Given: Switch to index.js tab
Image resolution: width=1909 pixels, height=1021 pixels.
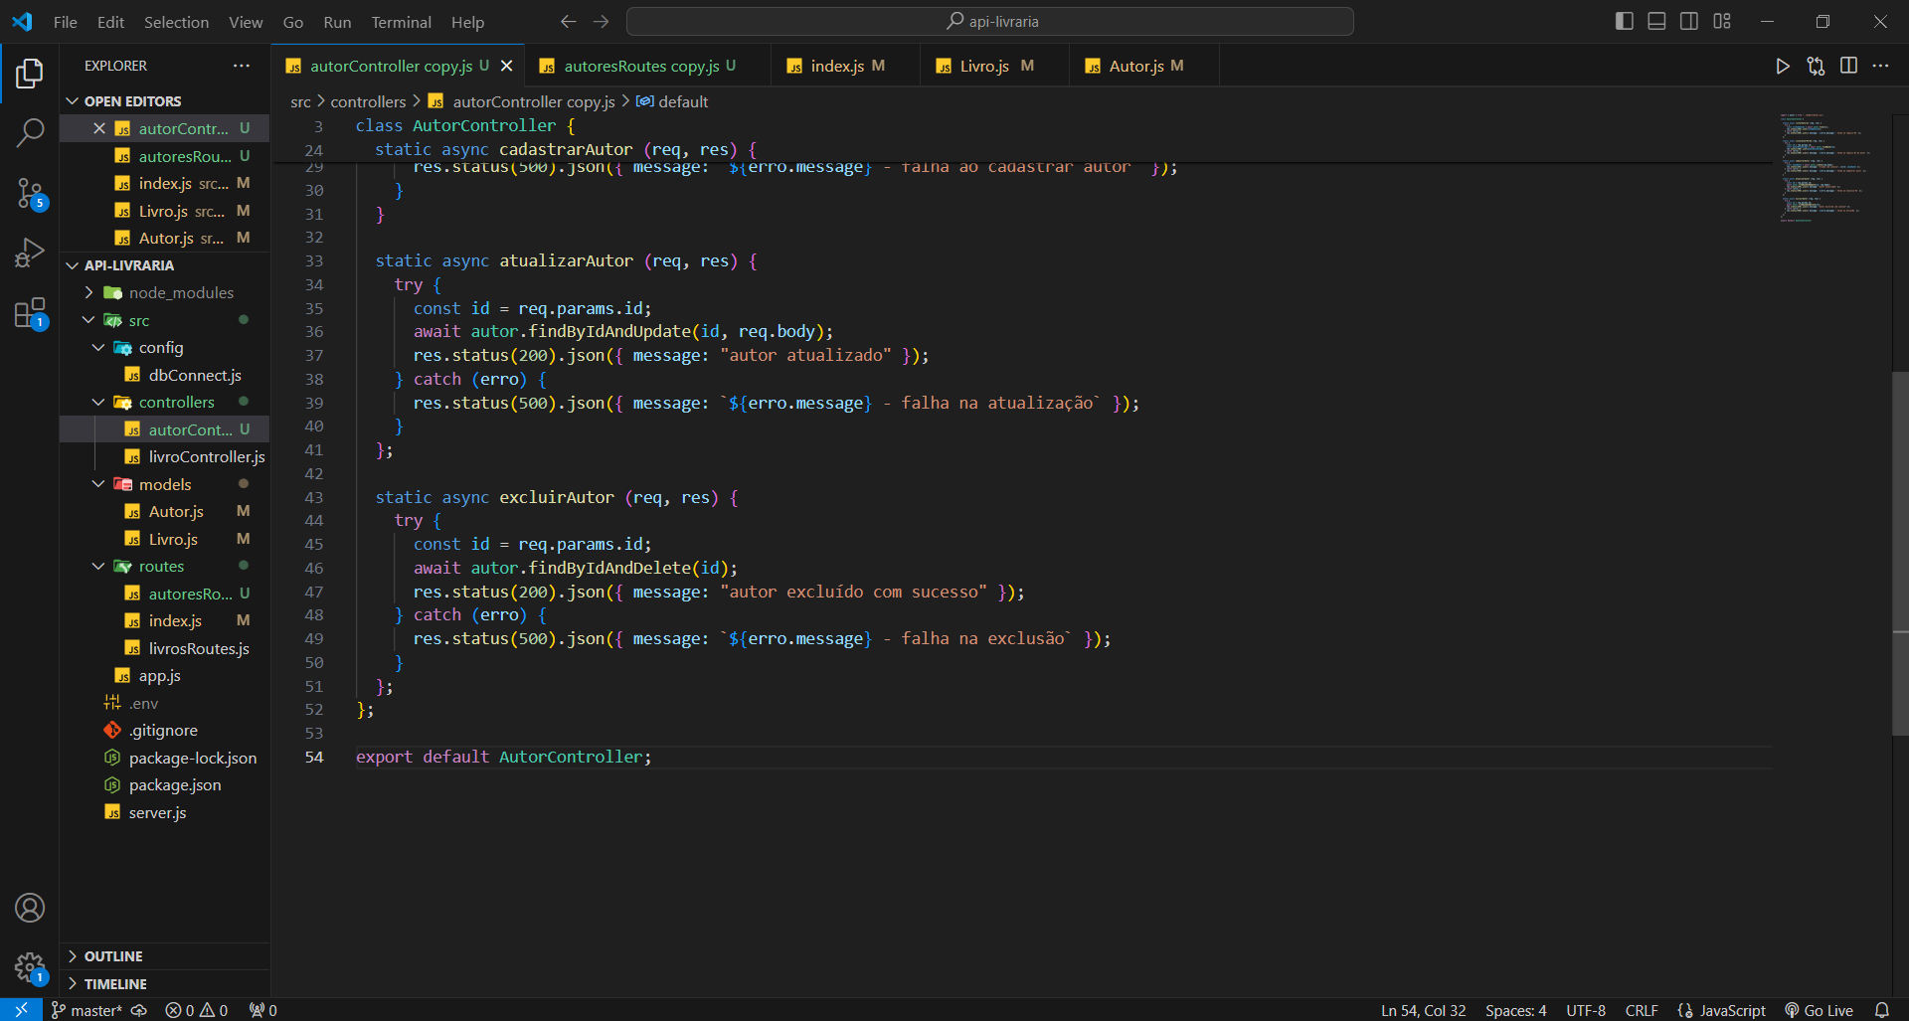Looking at the screenshot, I should coord(846,66).
